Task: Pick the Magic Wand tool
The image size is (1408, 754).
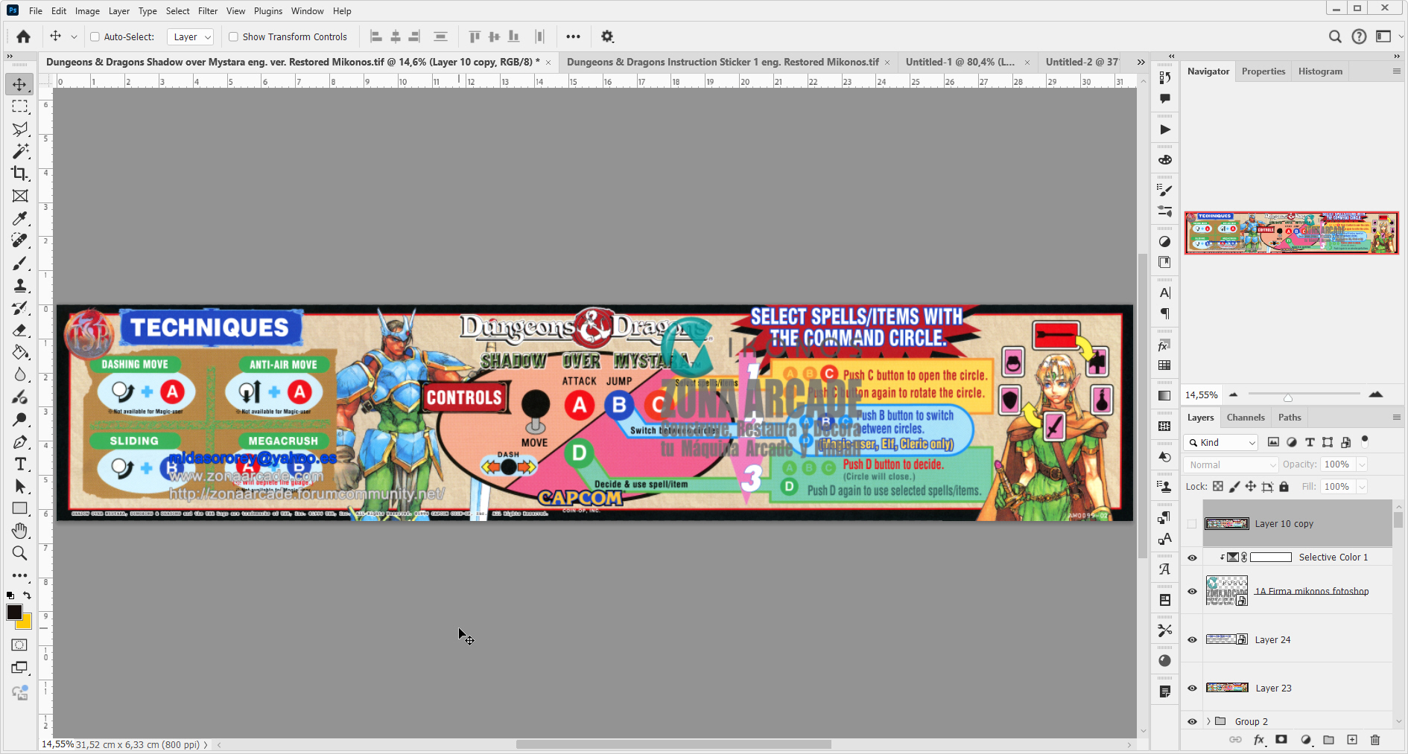Action: 20,151
